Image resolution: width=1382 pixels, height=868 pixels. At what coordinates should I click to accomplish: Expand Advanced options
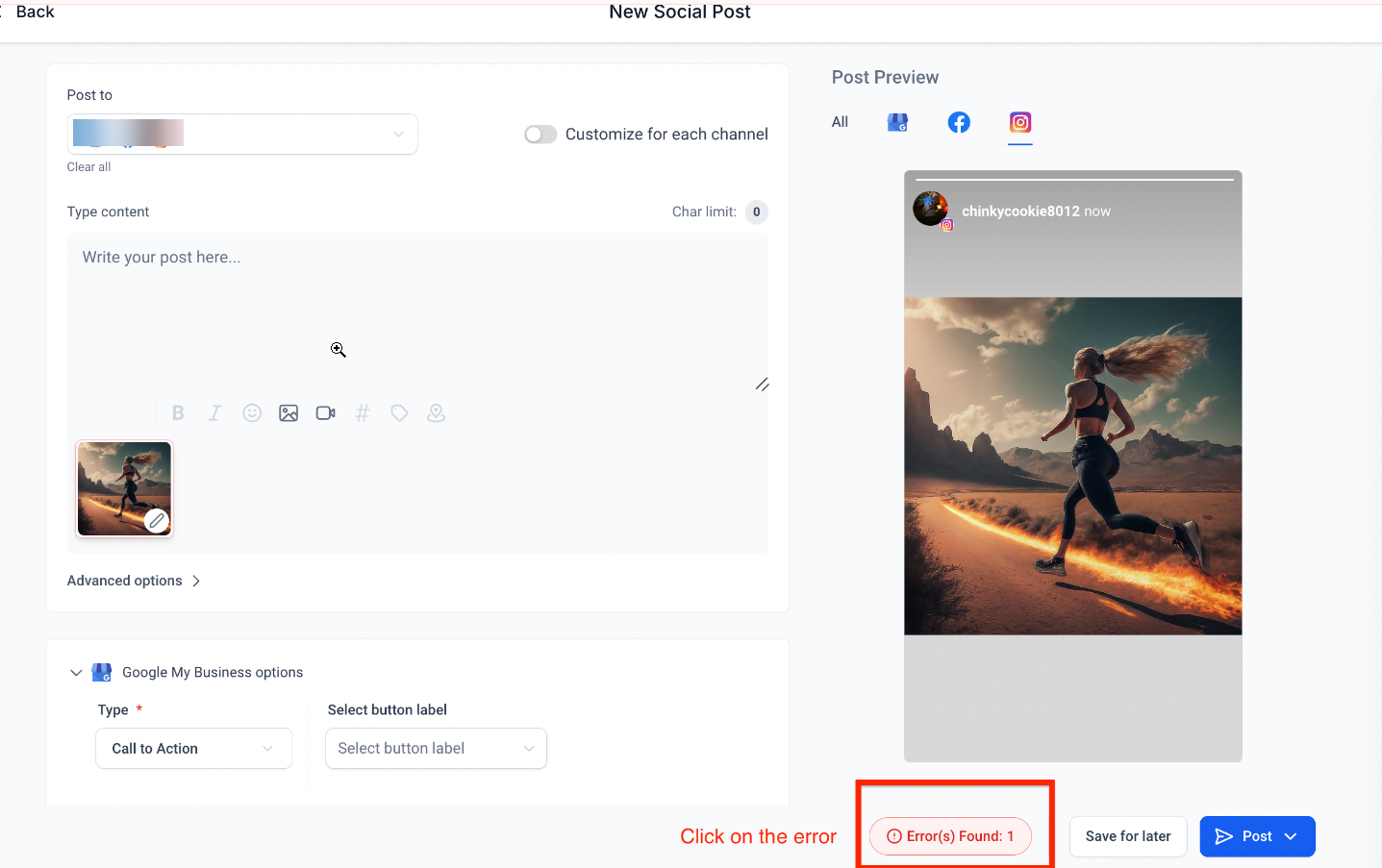coord(134,581)
